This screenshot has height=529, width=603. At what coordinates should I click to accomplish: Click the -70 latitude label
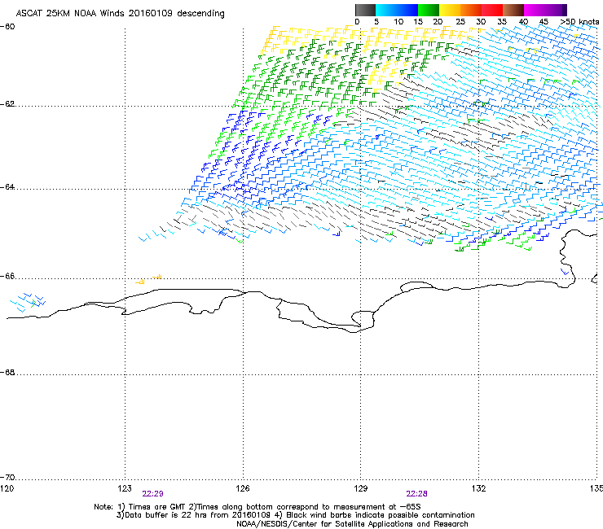point(7,477)
